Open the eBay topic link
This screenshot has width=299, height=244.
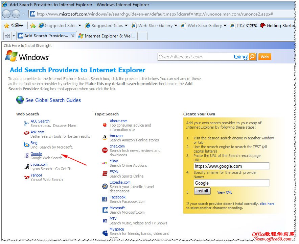point(114,161)
